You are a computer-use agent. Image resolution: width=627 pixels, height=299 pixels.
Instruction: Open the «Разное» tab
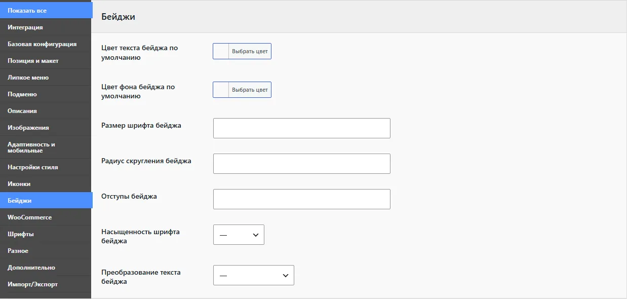(46, 251)
